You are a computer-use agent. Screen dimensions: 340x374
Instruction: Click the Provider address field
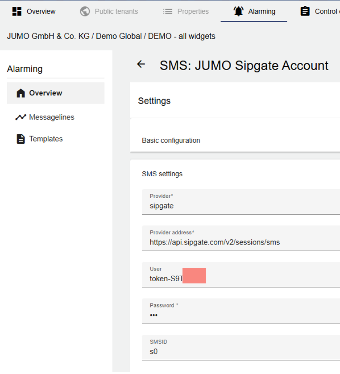(x=241, y=242)
